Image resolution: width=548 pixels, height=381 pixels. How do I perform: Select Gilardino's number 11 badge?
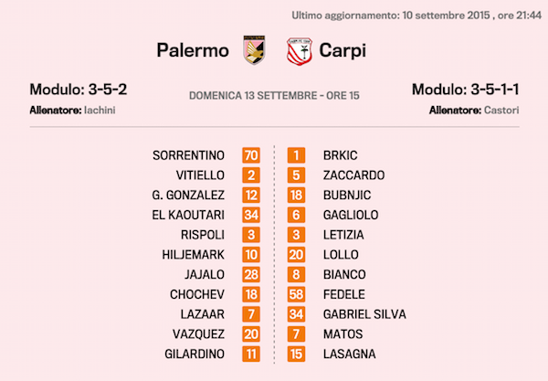pos(251,354)
